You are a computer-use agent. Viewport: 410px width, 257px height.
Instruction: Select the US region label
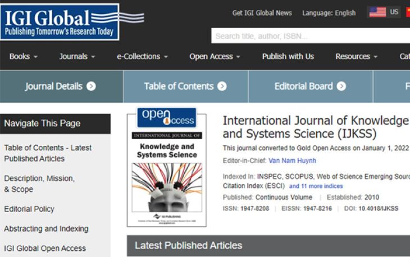coord(394,12)
